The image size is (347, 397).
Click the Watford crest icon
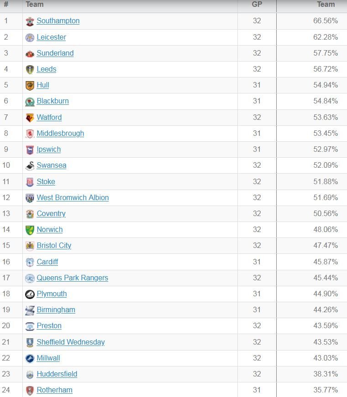30,118
